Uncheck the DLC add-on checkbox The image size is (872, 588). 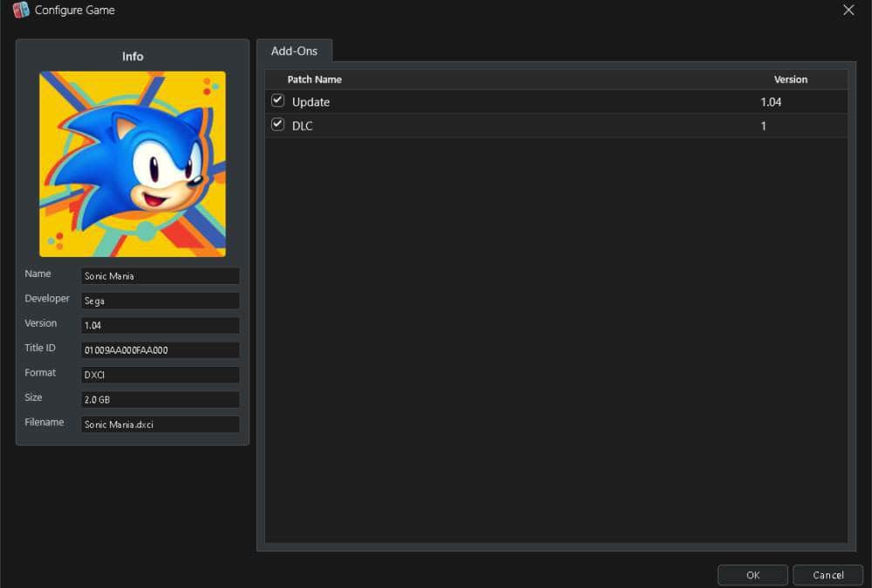tap(277, 125)
